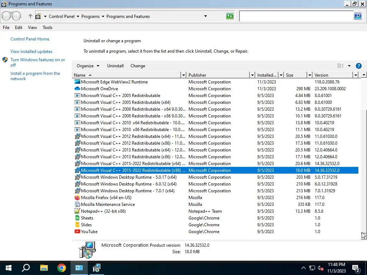Click the network tray icon

pyautogui.click(x=312, y=268)
